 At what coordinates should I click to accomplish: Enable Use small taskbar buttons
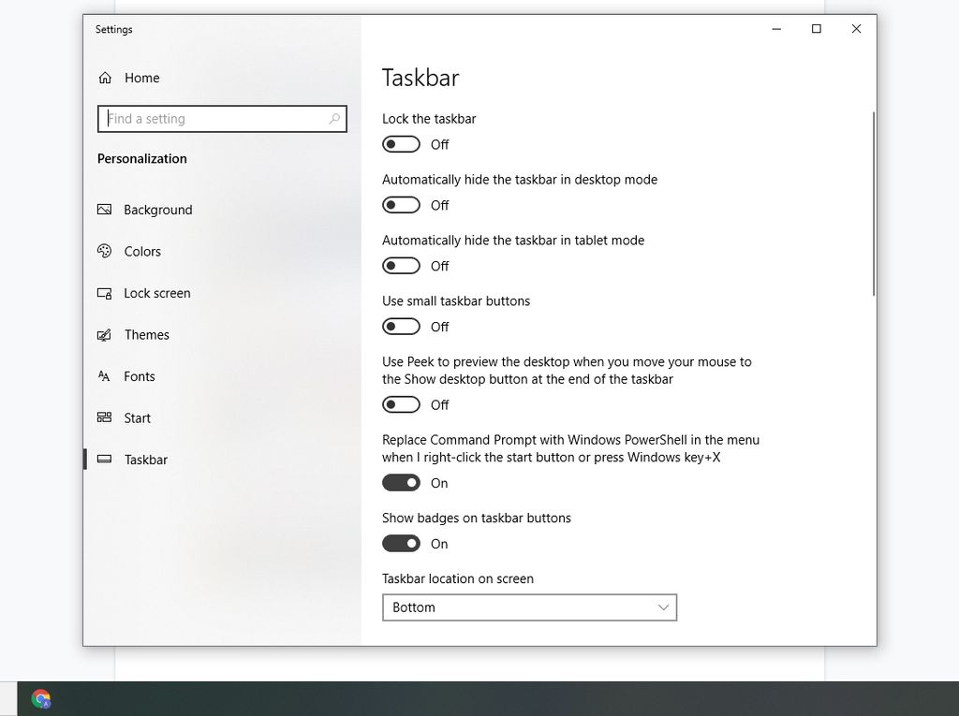coord(401,326)
